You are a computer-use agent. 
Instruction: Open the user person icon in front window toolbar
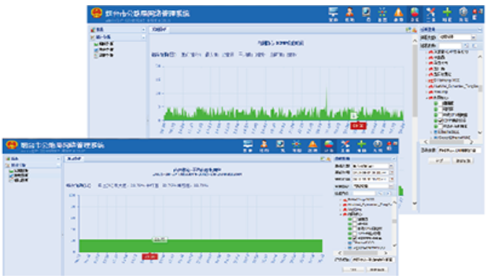(264, 145)
